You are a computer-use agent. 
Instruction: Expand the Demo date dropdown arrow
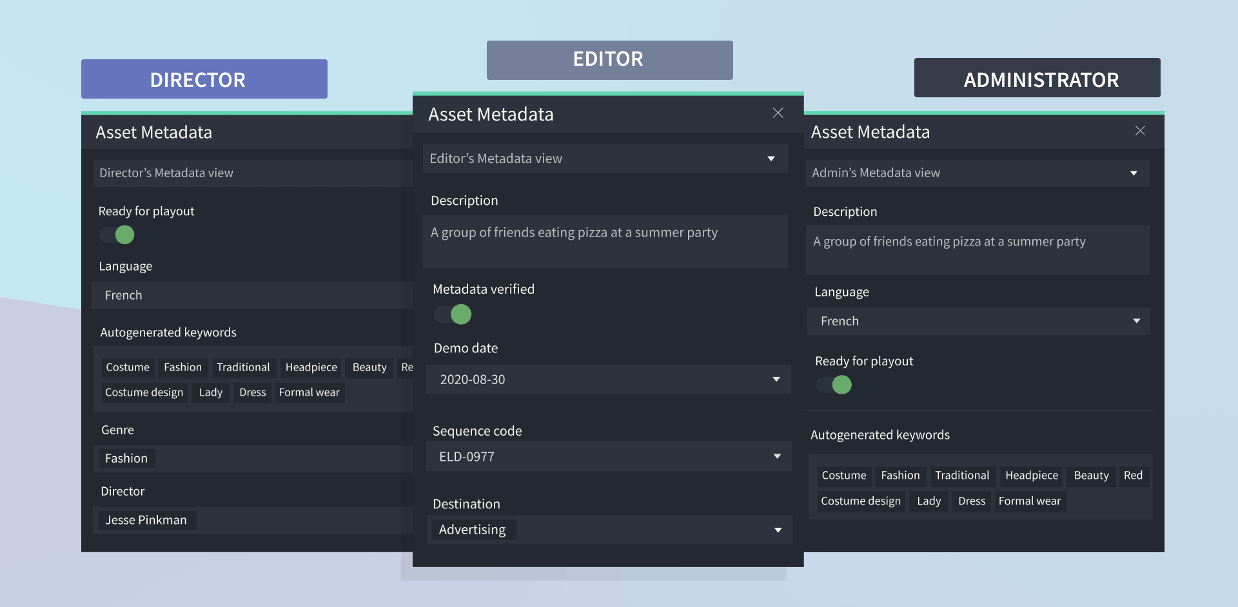pos(776,380)
